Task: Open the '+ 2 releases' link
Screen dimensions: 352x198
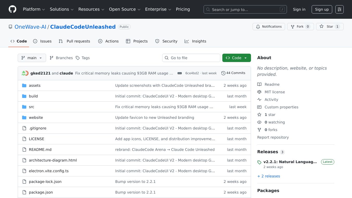Action: tap(269, 176)
